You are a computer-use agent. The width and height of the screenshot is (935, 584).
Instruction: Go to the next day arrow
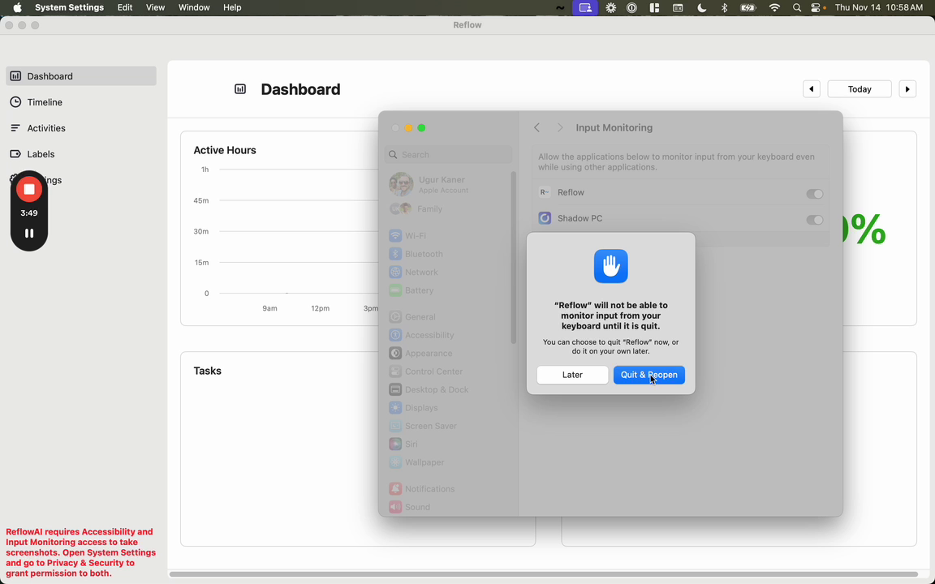point(907,89)
